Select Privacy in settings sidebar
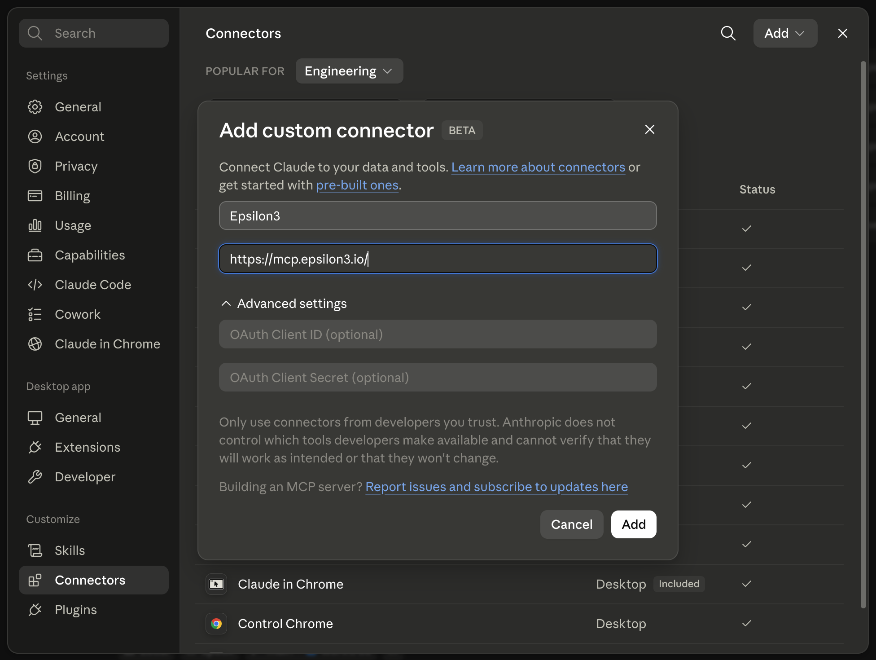The width and height of the screenshot is (876, 660). click(94, 166)
